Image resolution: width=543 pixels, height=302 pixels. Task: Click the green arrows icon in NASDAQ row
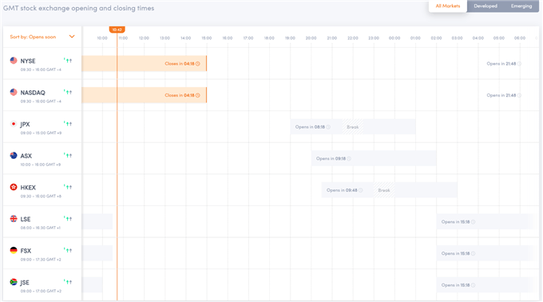[68, 92]
